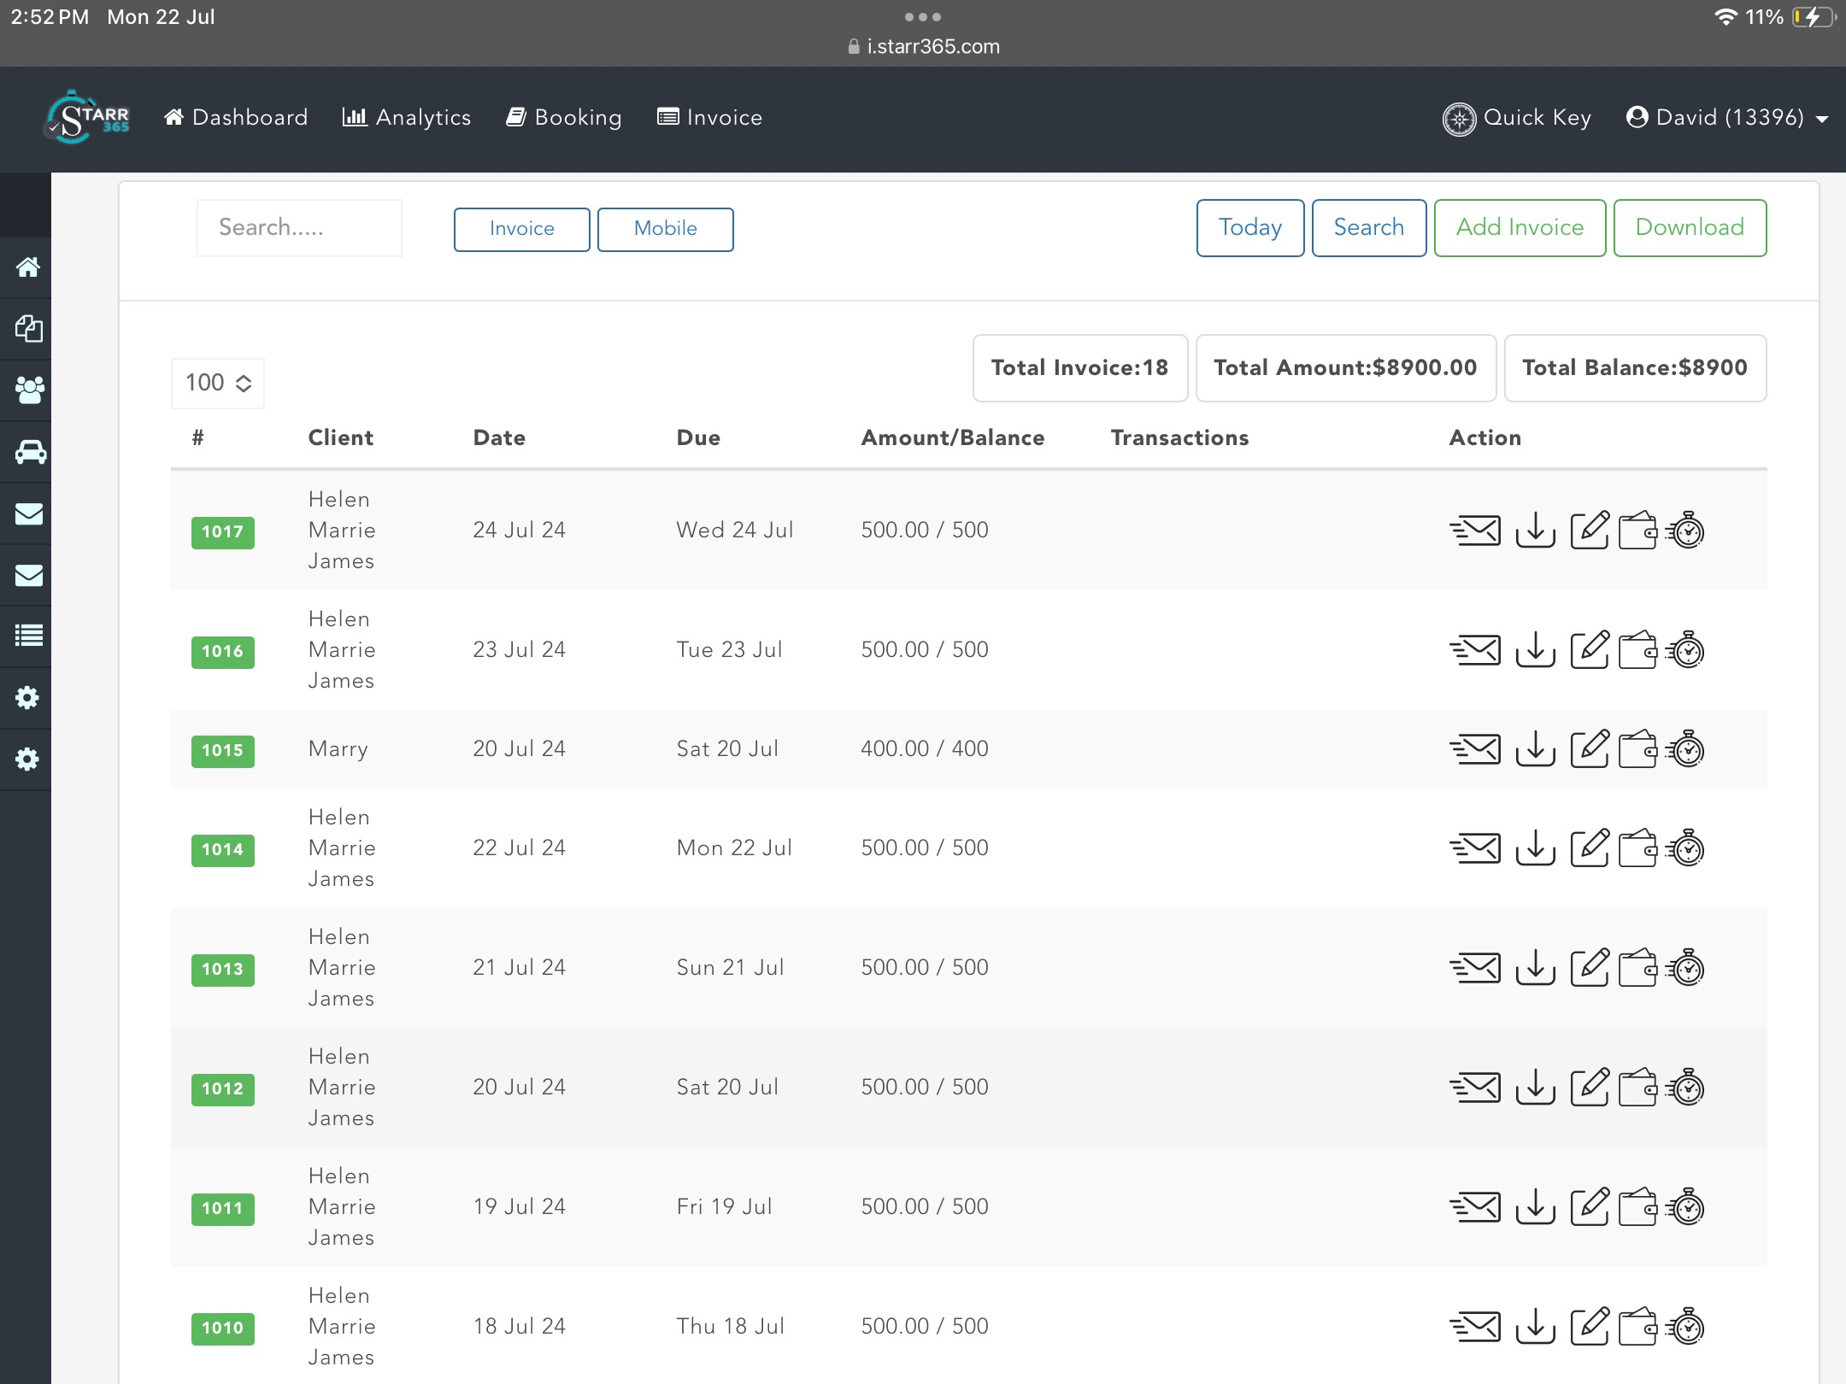Click client name Marry in row 1015
Viewport: 1846px width, 1384px height.
(338, 749)
